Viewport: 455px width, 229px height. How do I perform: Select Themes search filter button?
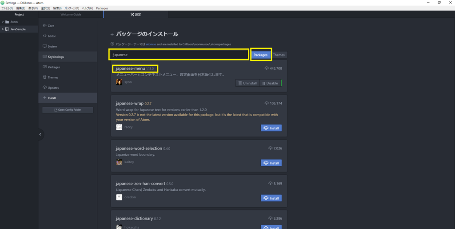[x=279, y=55]
